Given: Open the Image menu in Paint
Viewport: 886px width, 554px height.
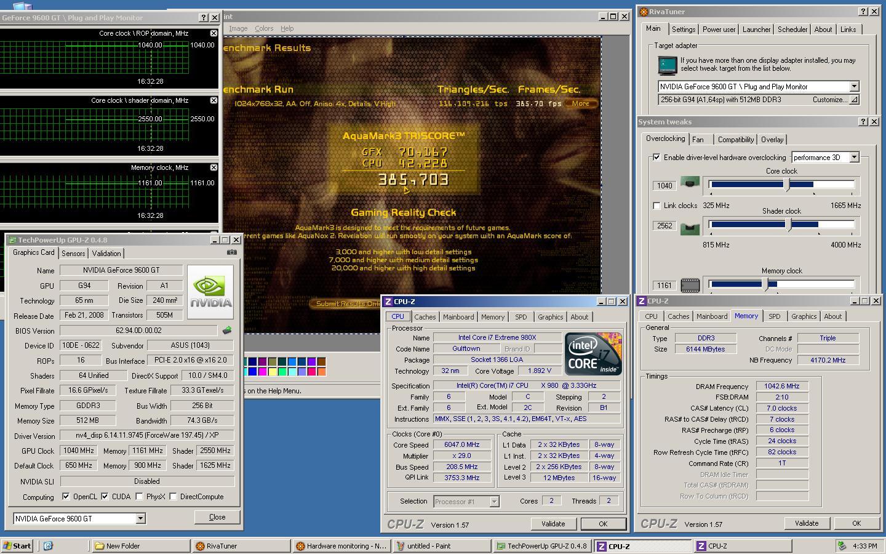Looking at the screenshot, I should pos(238,28).
